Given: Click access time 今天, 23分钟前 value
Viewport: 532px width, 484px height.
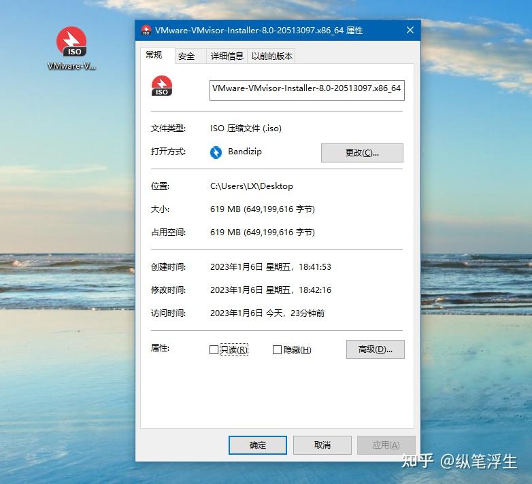Looking at the screenshot, I should tap(267, 313).
